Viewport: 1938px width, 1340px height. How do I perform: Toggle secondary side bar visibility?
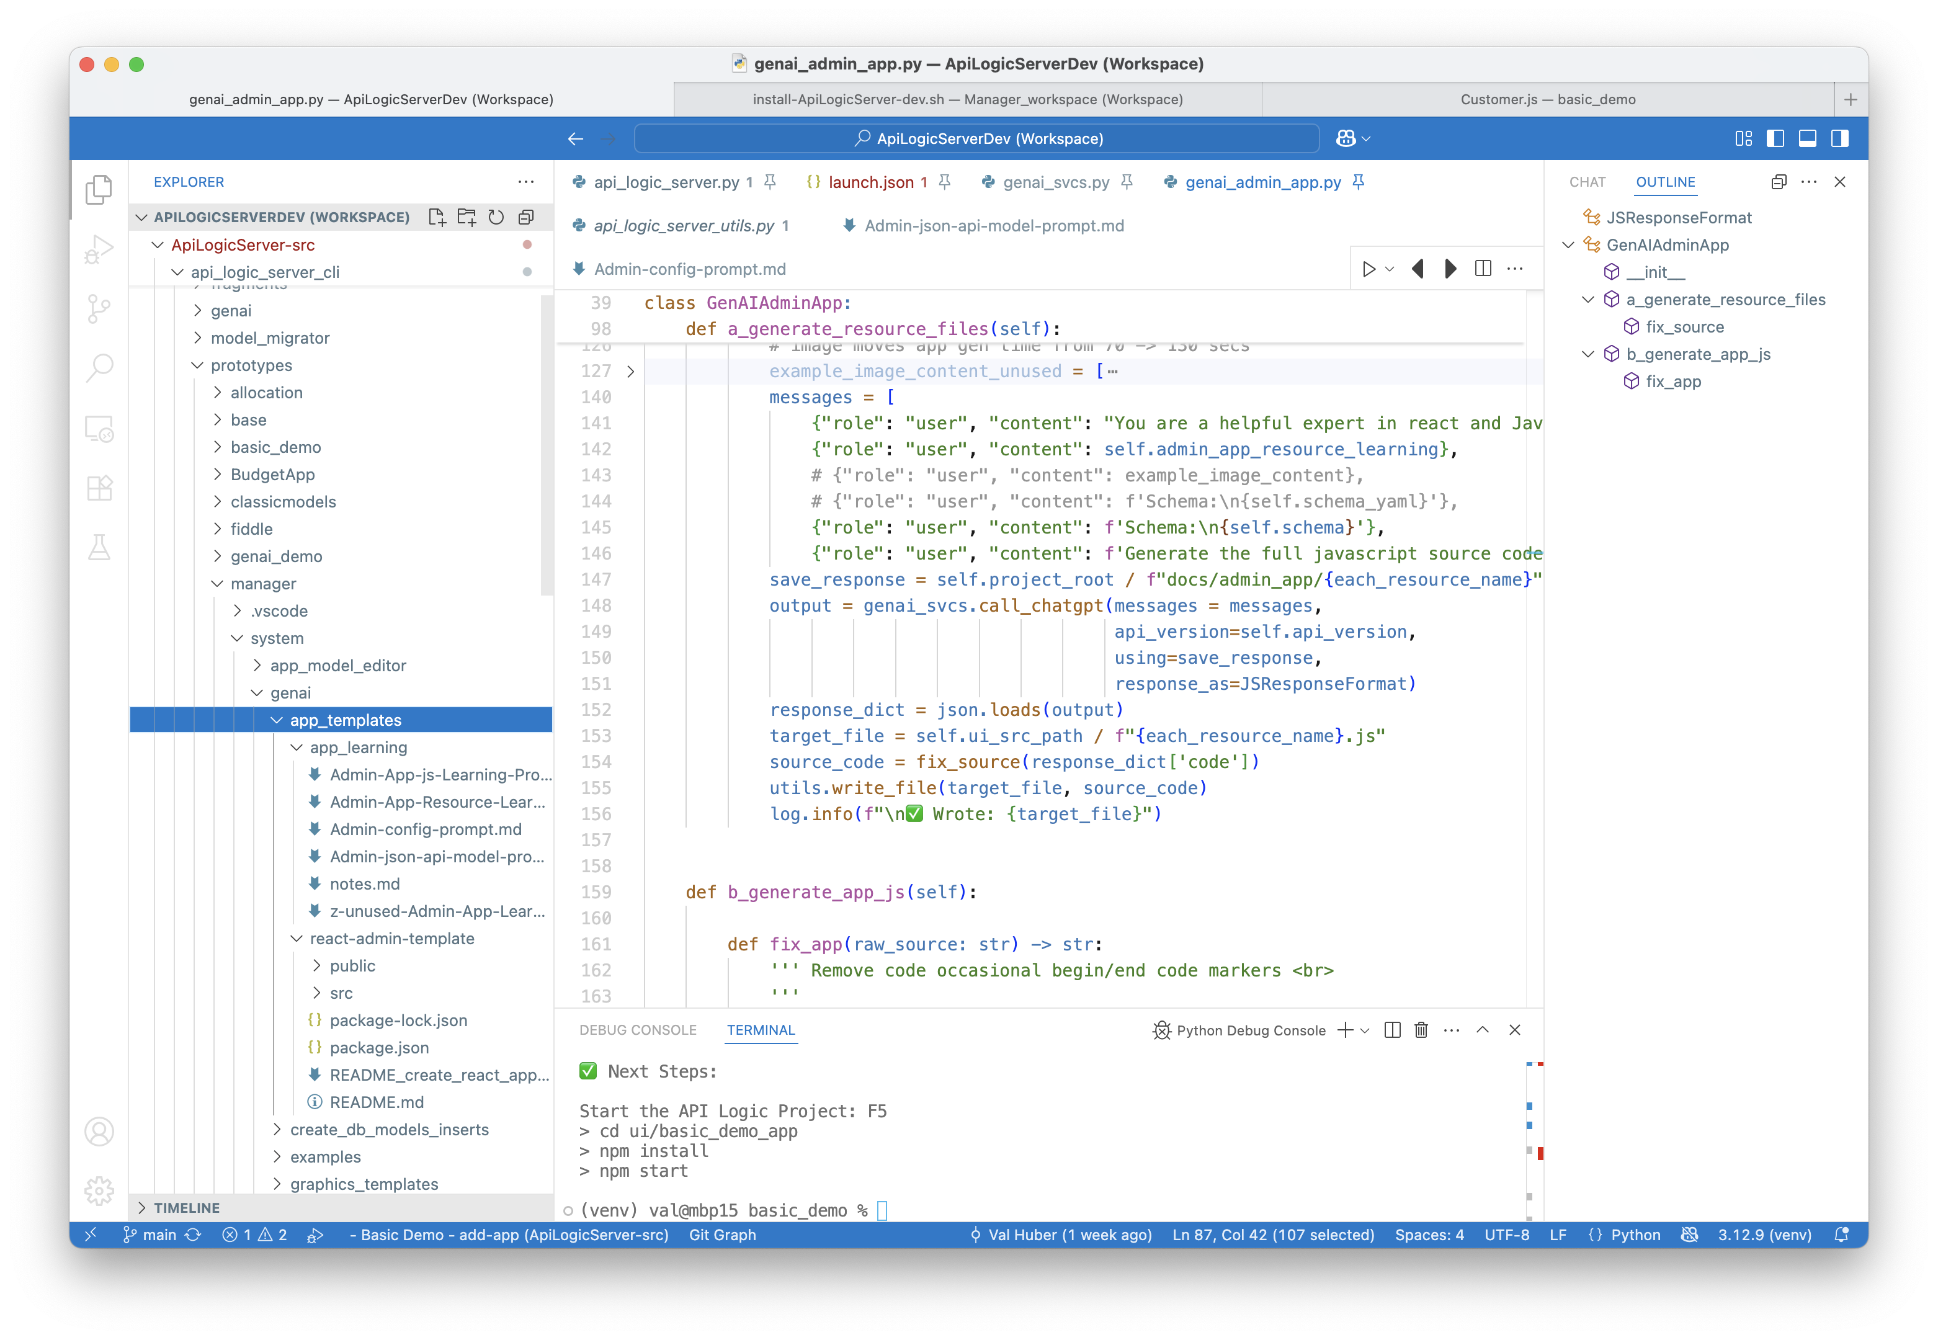[1840, 138]
